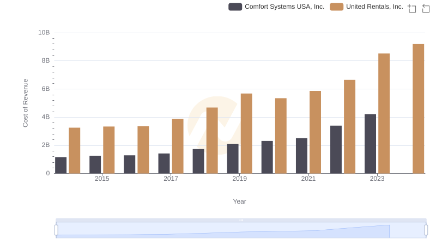Click the Year axis title

click(239, 201)
